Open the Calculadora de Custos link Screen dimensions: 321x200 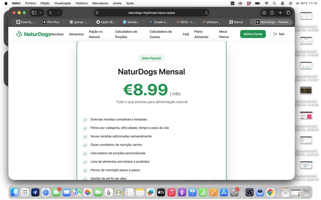coord(161,34)
